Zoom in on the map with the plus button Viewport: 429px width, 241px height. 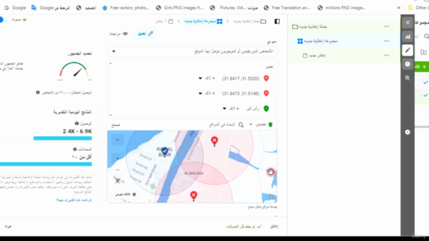coord(117,158)
